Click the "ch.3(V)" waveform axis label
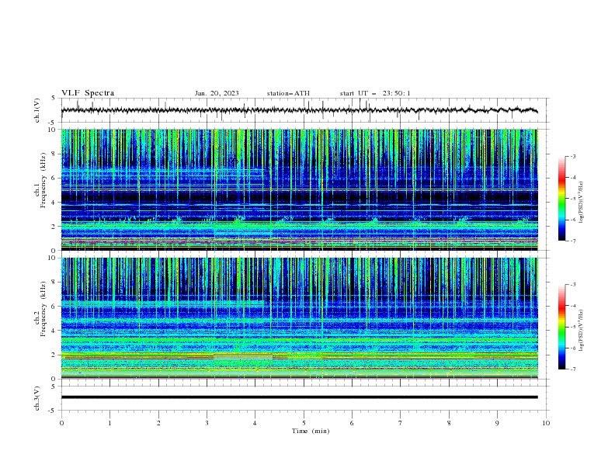 coord(37,398)
